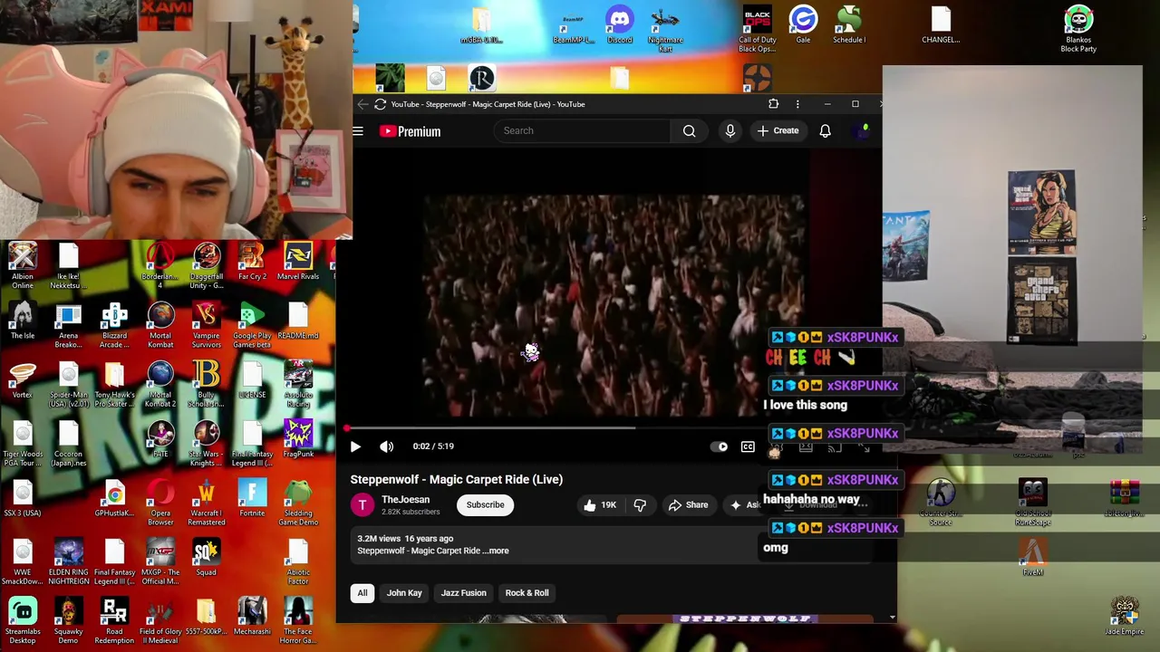1160x652 pixels.
Task: Toggle the autoplay switch in player
Action: 720,446
